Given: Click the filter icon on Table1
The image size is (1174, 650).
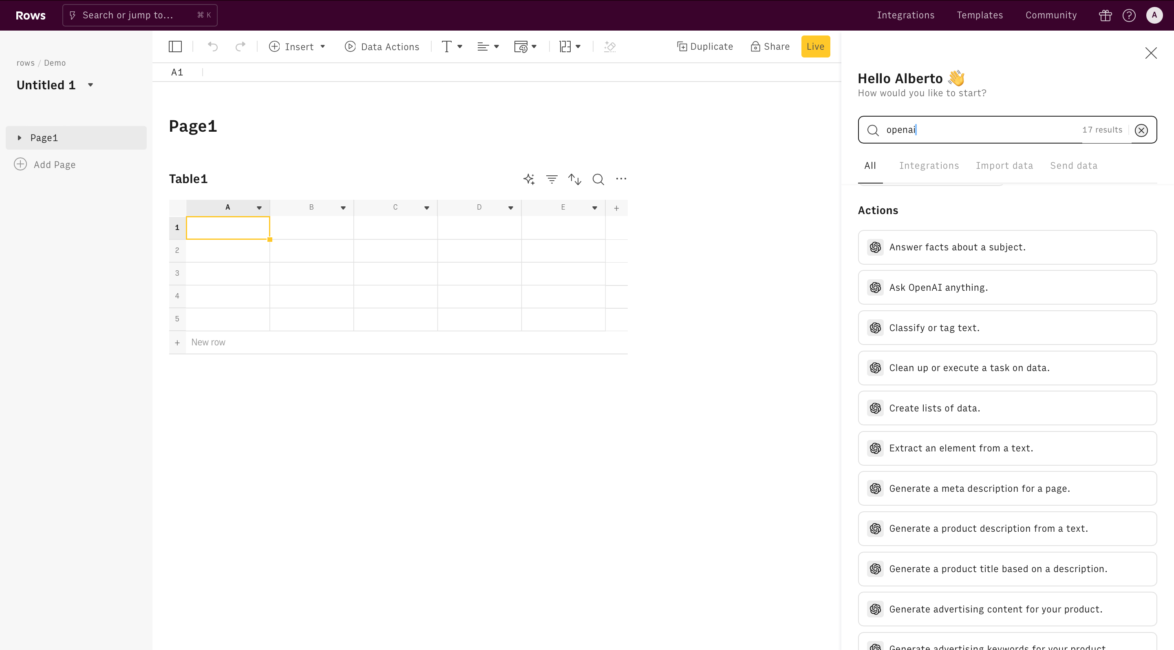Looking at the screenshot, I should point(552,179).
